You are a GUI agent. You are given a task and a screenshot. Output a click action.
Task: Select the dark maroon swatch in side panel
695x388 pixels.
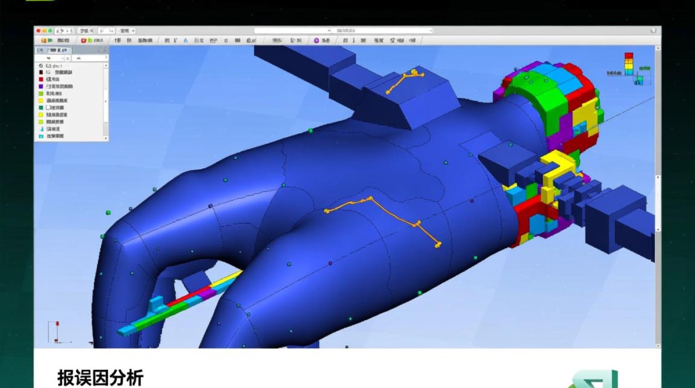pos(41,72)
